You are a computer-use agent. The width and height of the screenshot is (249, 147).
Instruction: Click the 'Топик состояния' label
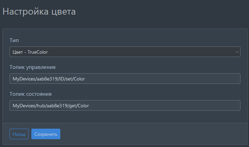tap(30, 94)
